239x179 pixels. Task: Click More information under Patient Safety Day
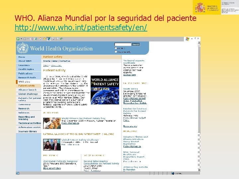[70, 123]
